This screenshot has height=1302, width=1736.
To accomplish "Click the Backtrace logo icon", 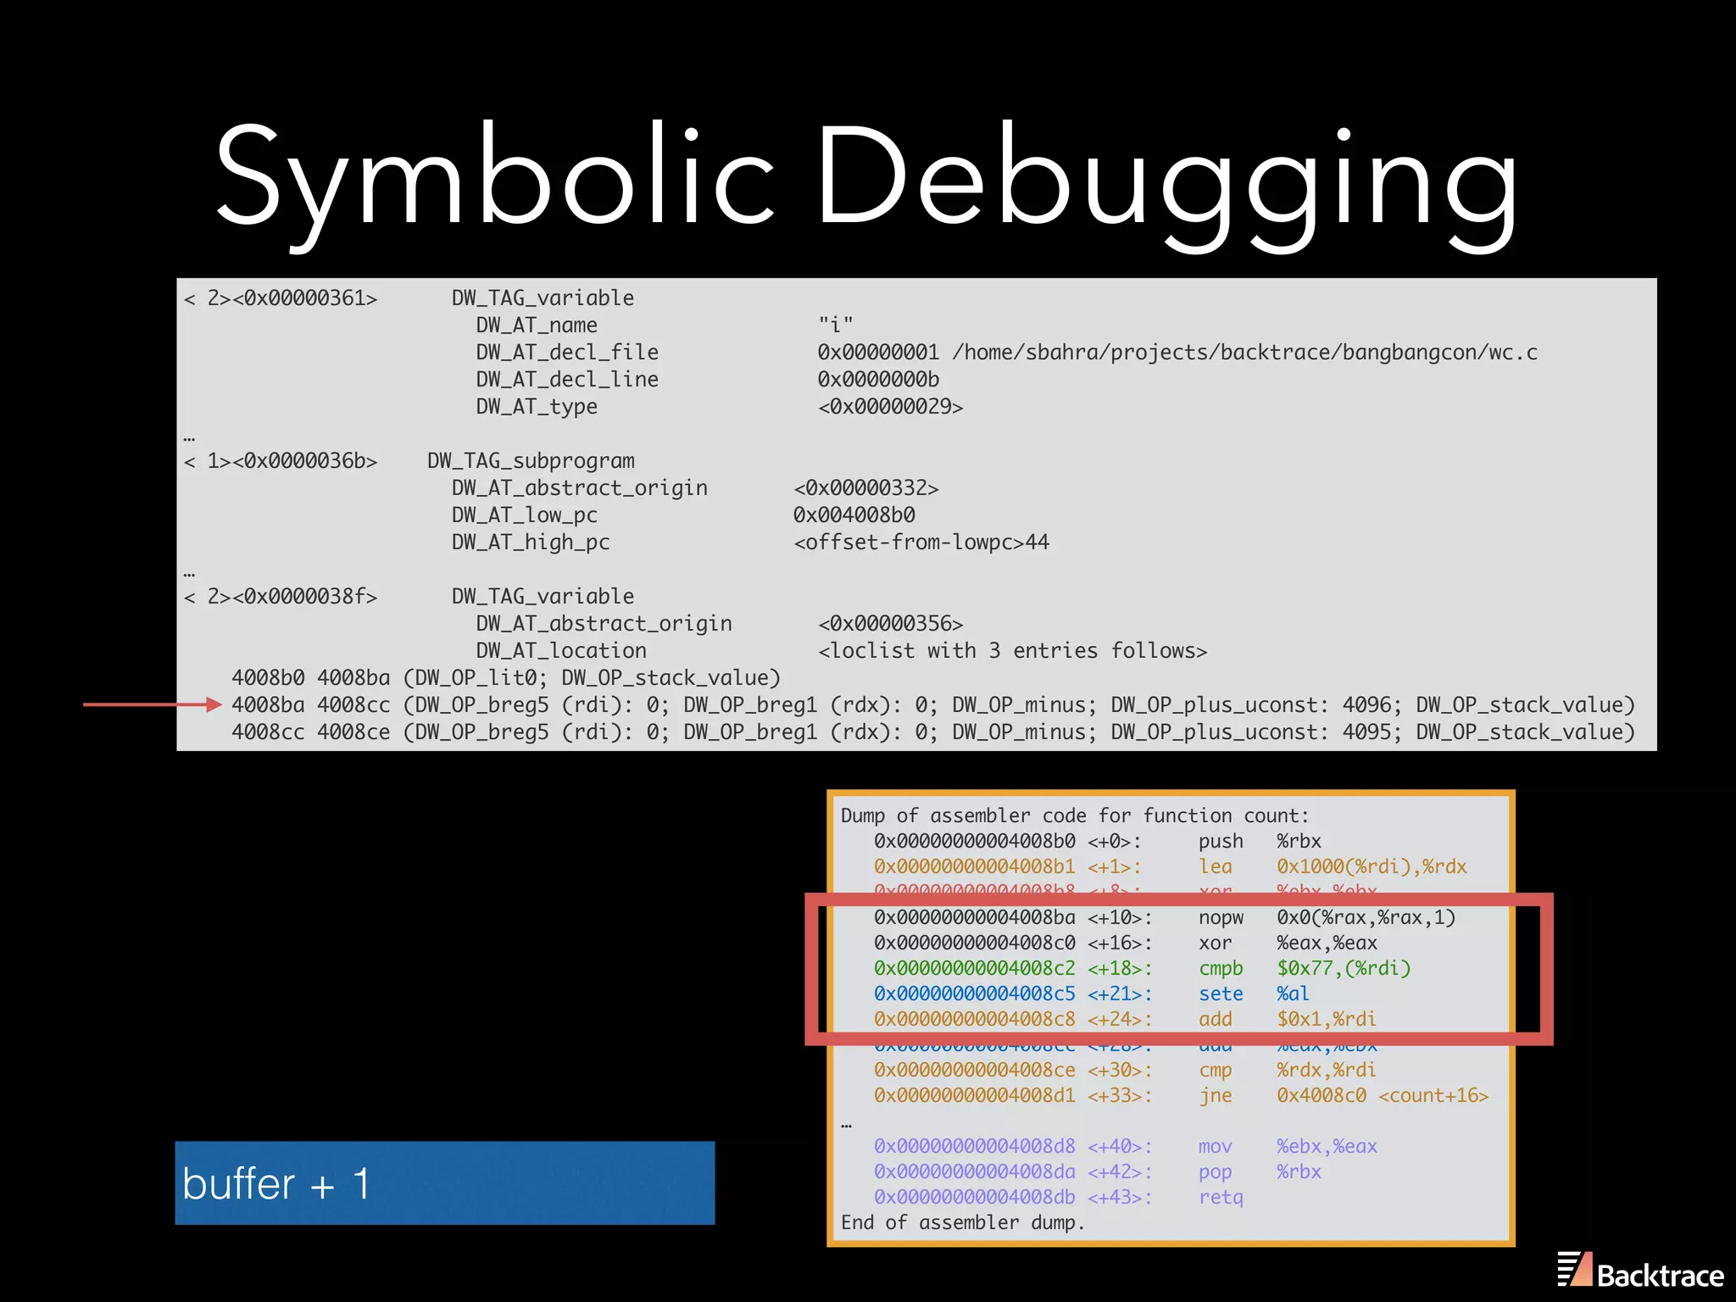I will 1575,1269.
